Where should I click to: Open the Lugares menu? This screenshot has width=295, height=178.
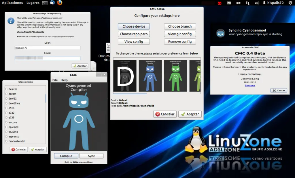tap(33, 3)
